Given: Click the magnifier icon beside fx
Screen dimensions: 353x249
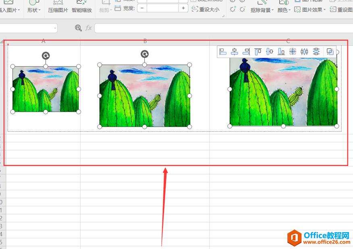Looking at the screenshot, I should (79, 28).
